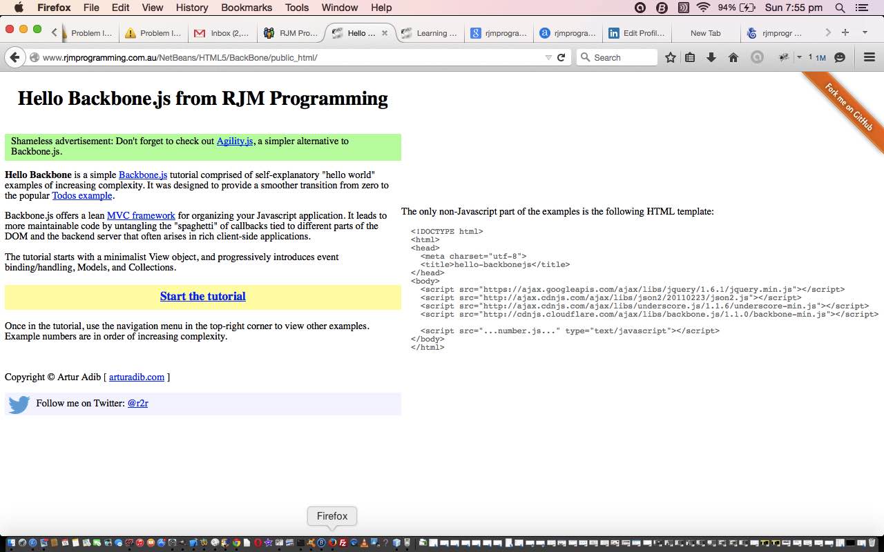This screenshot has width=884, height=552.
Task: Open the Hello chat smiley icon
Action: [840, 57]
